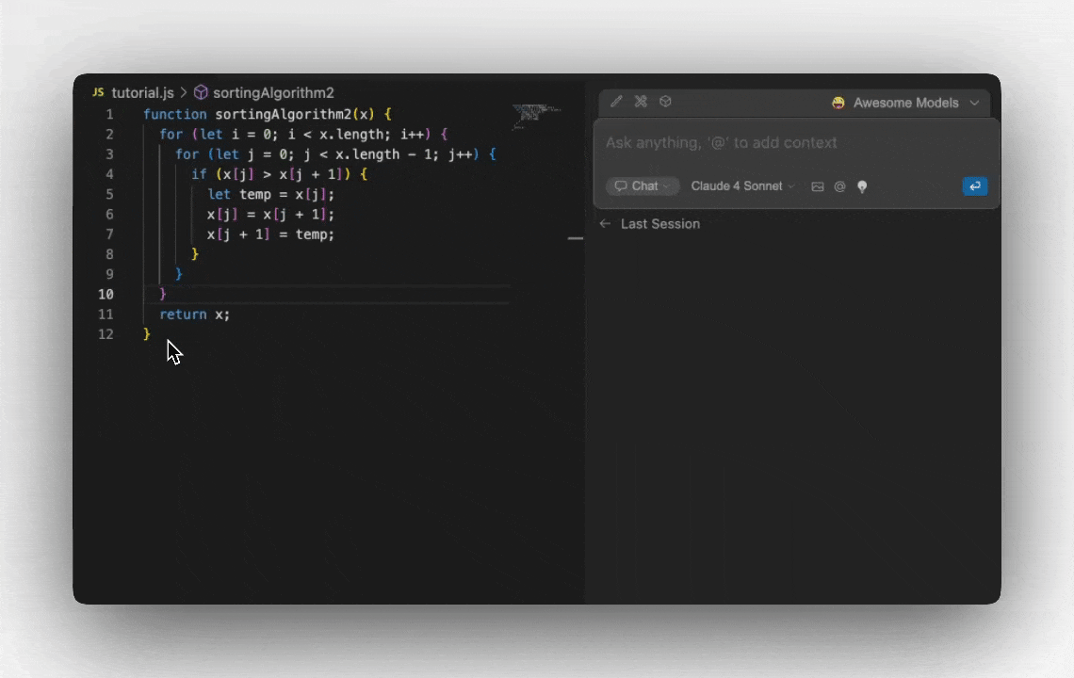Screen dimensions: 1074x678
Task: Click the pencil edit icon in chat panel
Action: coord(616,101)
